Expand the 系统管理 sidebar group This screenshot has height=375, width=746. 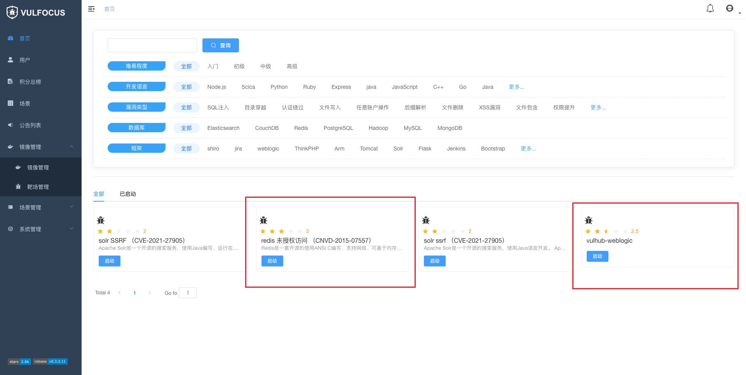tap(41, 229)
